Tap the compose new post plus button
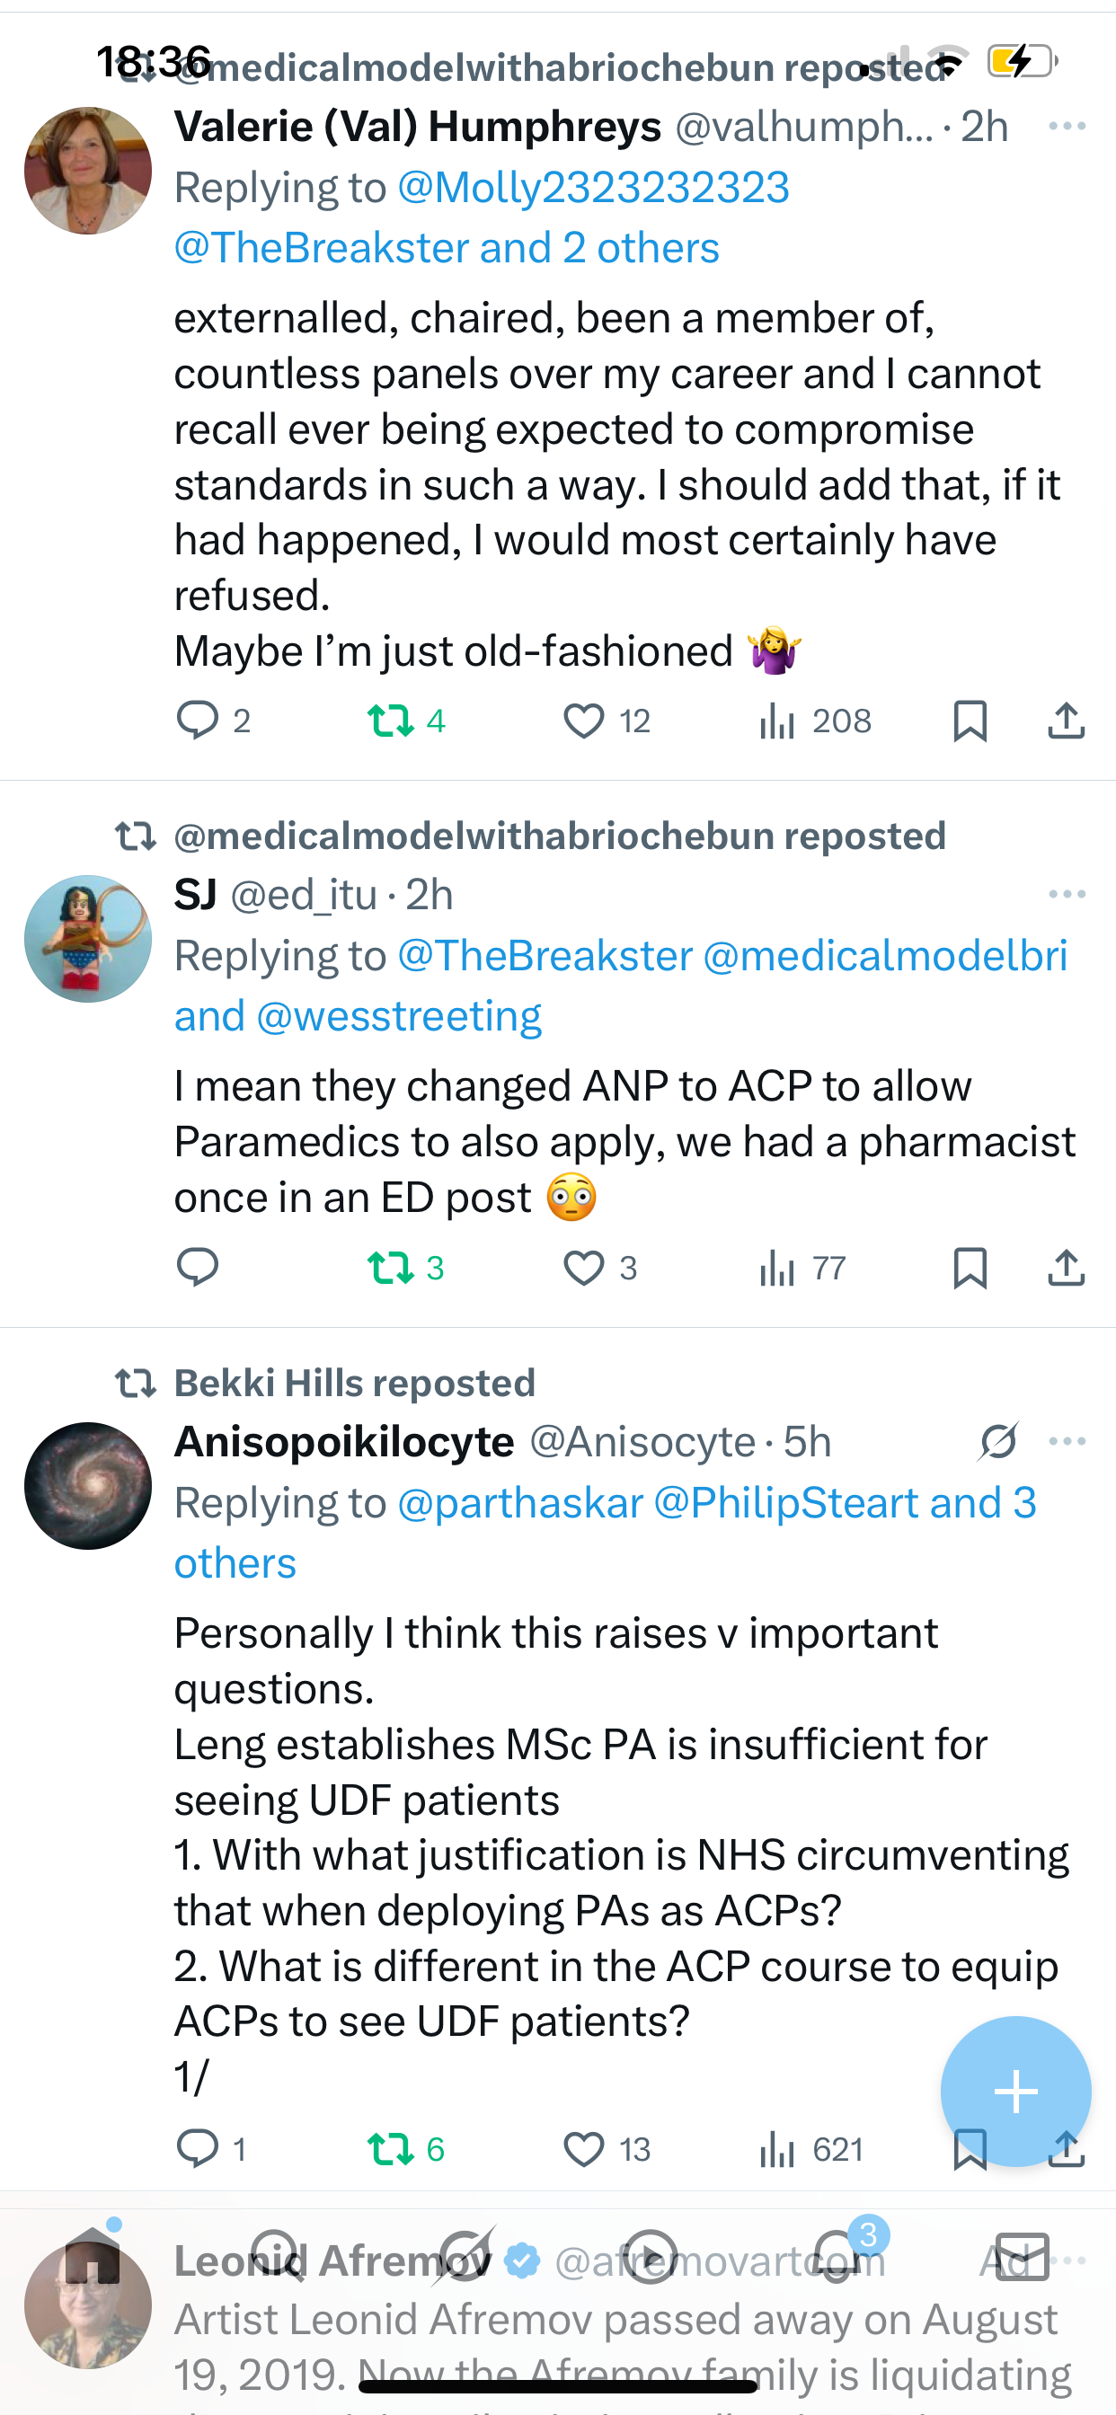 [1014, 2092]
